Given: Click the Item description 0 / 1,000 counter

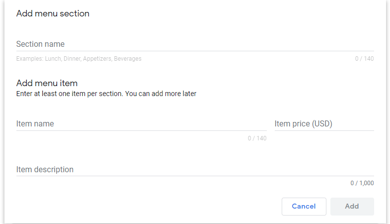Looking at the screenshot, I should [x=362, y=183].
